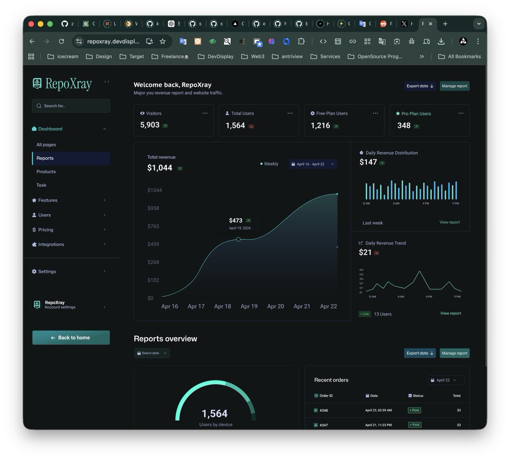
Task: Open Visitors card three-dot menu
Action: click(x=205, y=113)
